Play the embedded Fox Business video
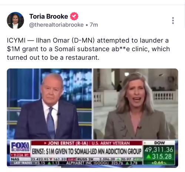Image resolution: width=185 pixels, height=172 pixels. [x=92, y=118]
